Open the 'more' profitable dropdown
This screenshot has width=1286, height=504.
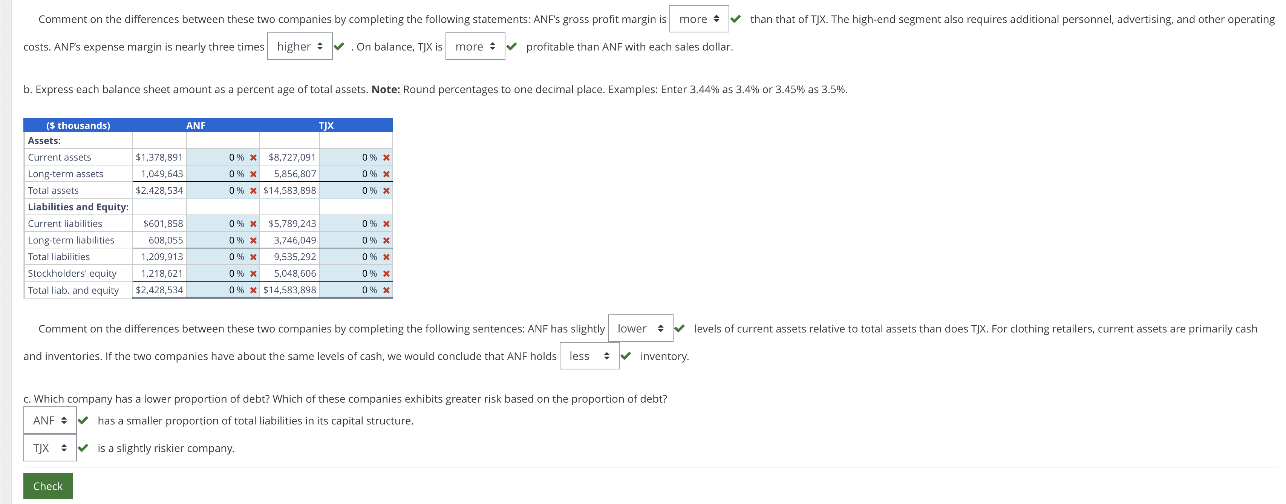475,46
